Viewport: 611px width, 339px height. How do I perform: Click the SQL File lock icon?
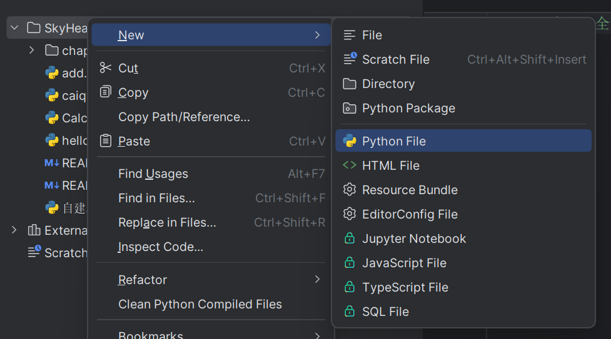pyautogui.click(x=350, y=312)
